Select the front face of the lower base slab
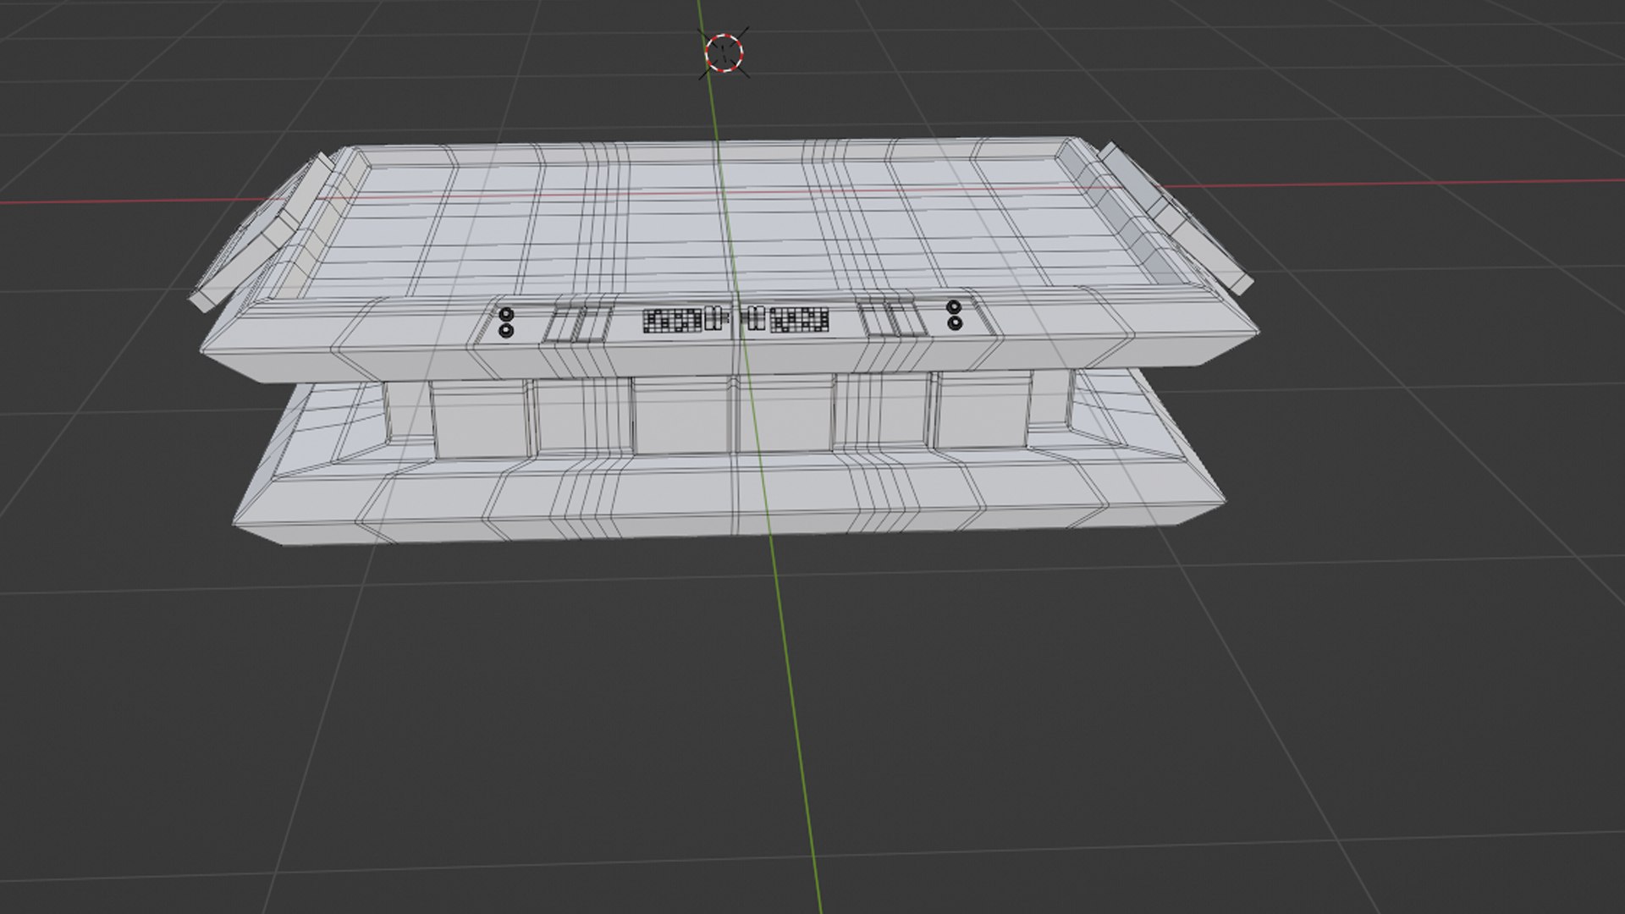1625x914 pixels. [728, 504]
